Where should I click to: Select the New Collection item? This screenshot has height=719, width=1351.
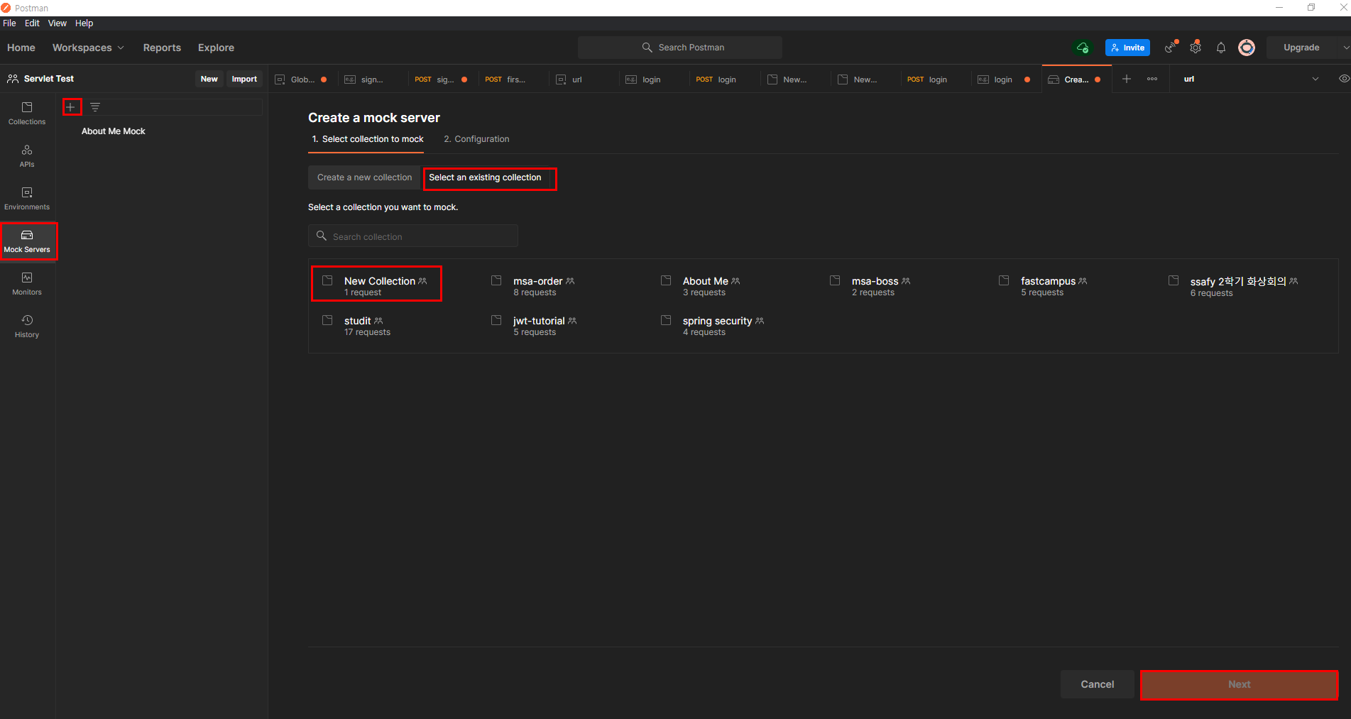[x=376, y=286]
